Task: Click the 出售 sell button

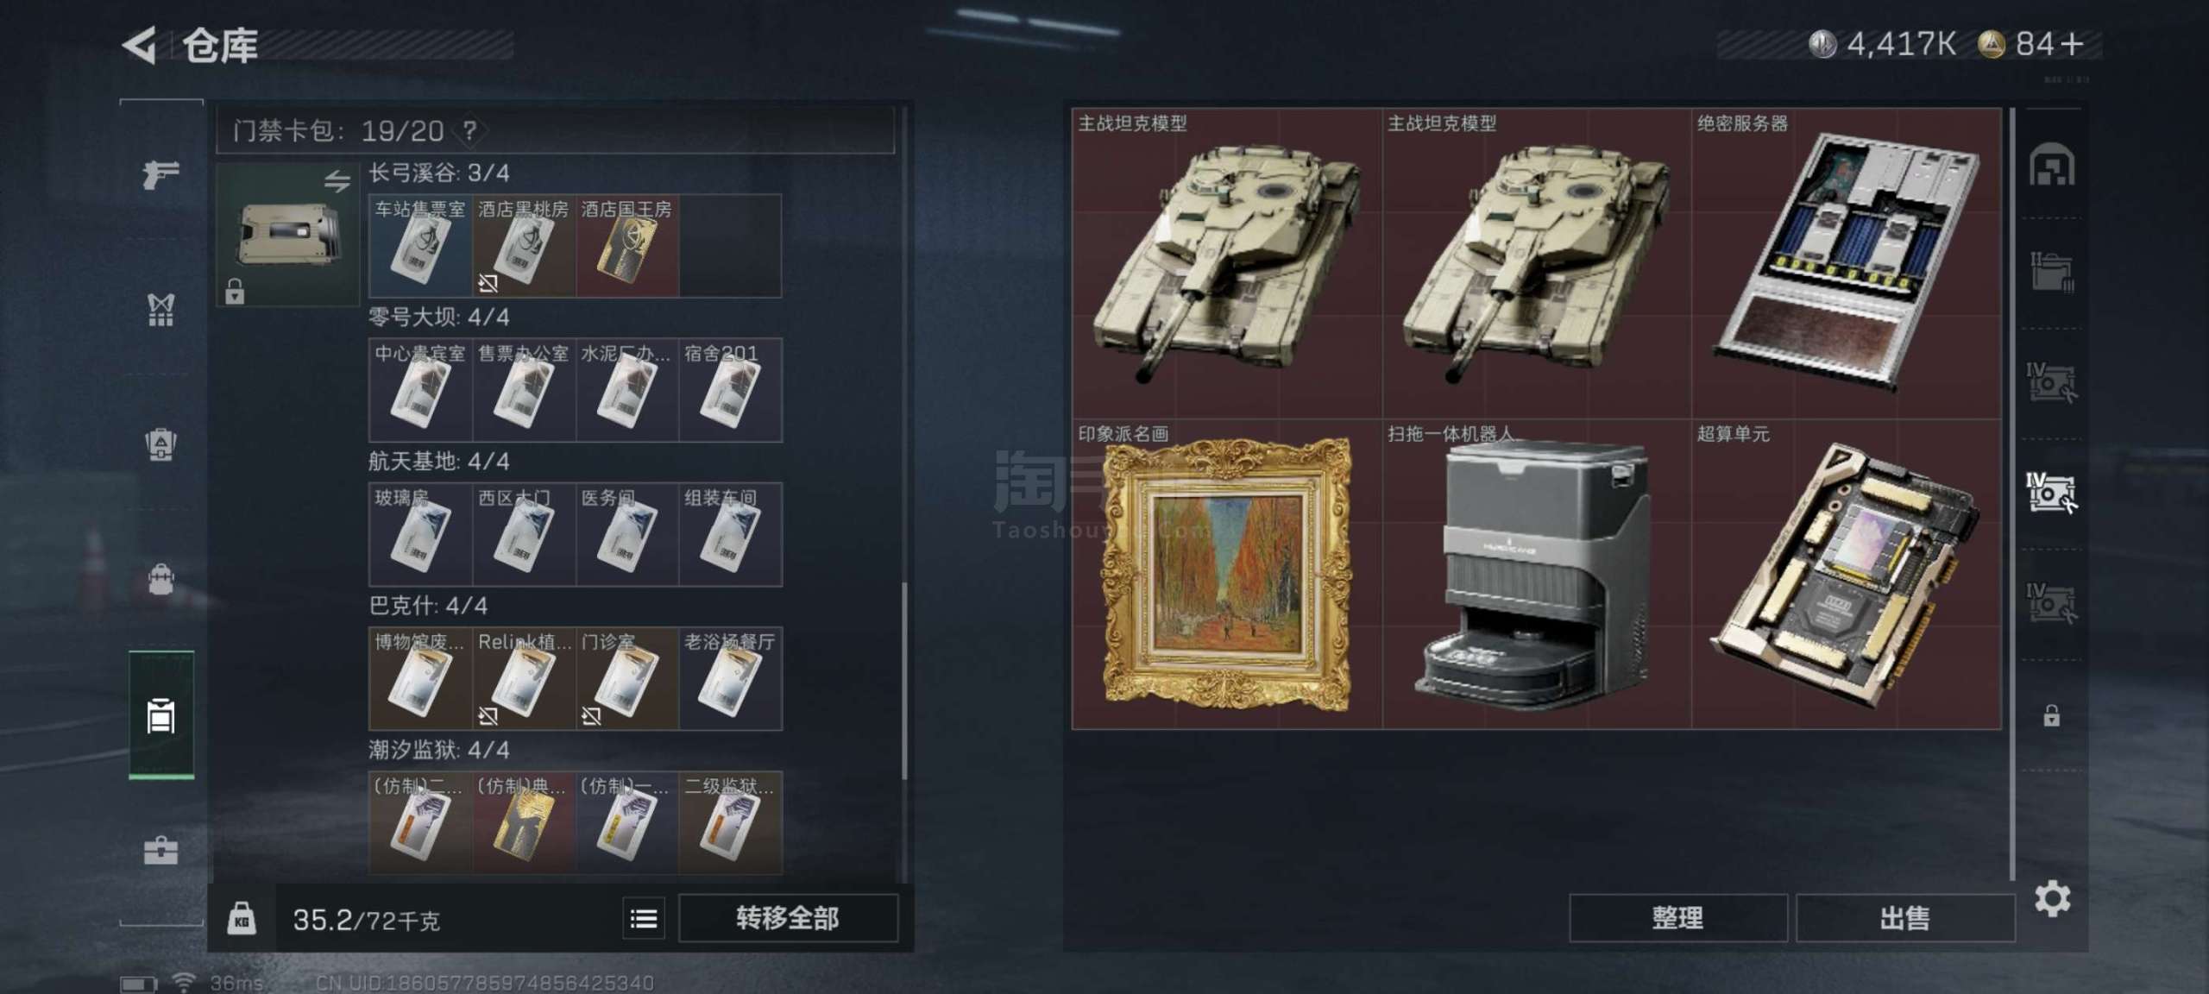Action: click(1905, 918)
